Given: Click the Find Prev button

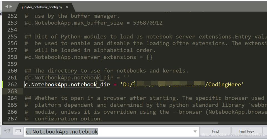Looking at the screenshot, I should click(x=246, y=132).
